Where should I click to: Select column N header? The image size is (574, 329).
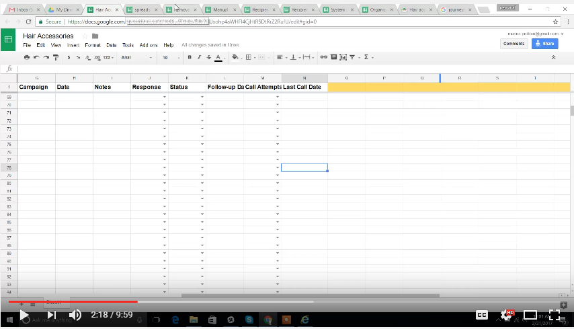point(304,78)
